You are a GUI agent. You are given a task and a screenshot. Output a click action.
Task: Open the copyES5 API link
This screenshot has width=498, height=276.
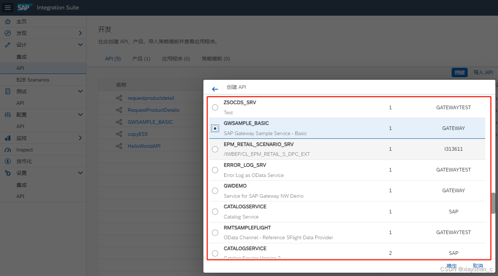click(x=138, y=134)
